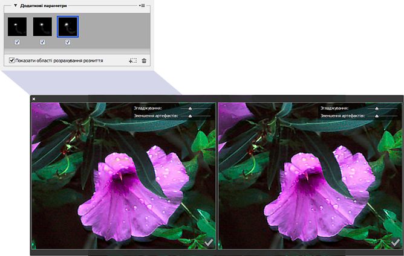
Task: Adjust Згладжування slider in left preview
Action: pos(190,108)
